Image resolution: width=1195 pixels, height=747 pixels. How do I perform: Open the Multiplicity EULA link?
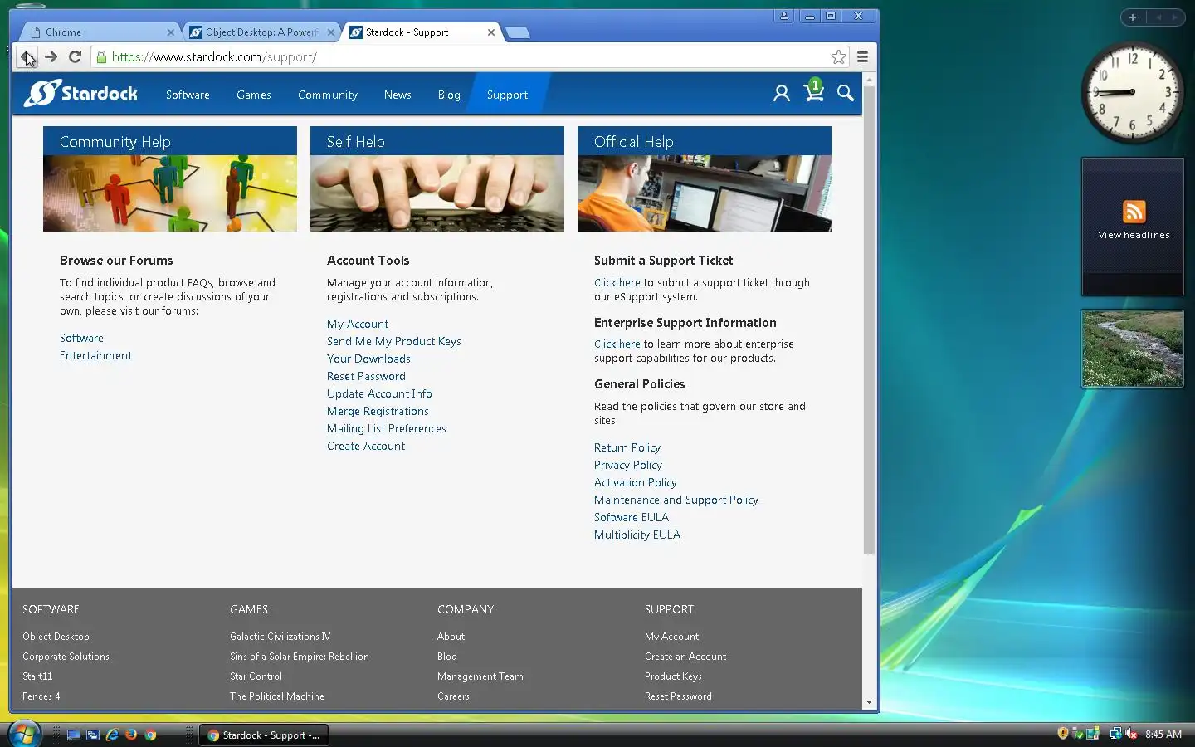click(x=637, y=535)
